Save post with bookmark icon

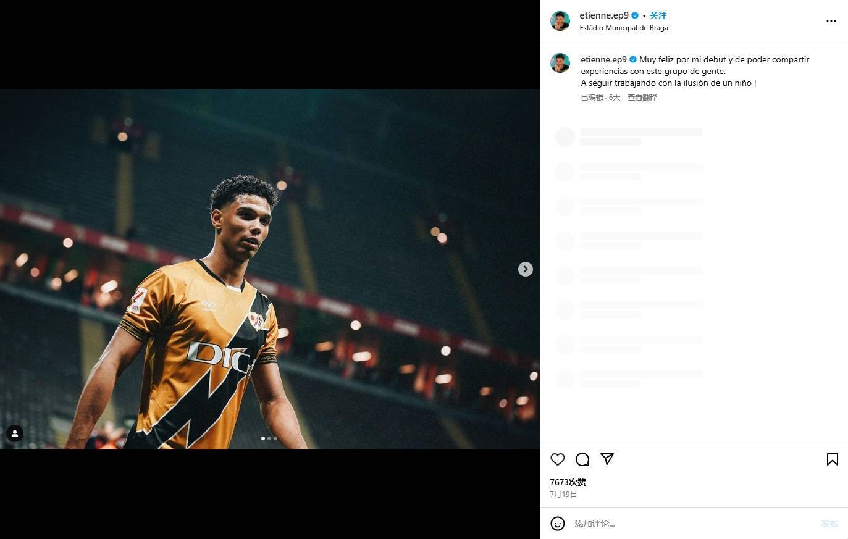(x=832, y=459)
